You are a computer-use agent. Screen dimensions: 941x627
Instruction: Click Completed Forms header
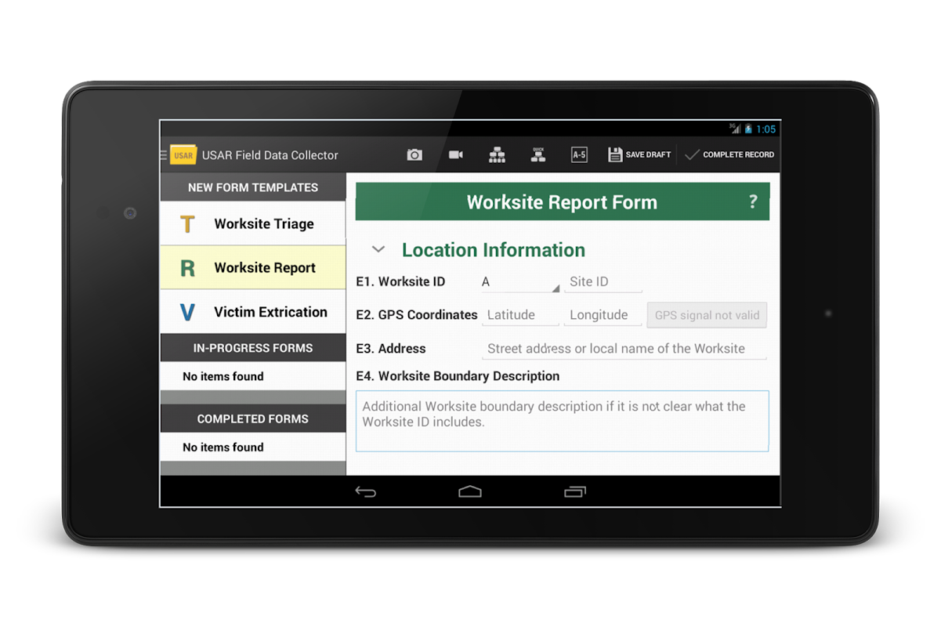(x=253, y=419)
